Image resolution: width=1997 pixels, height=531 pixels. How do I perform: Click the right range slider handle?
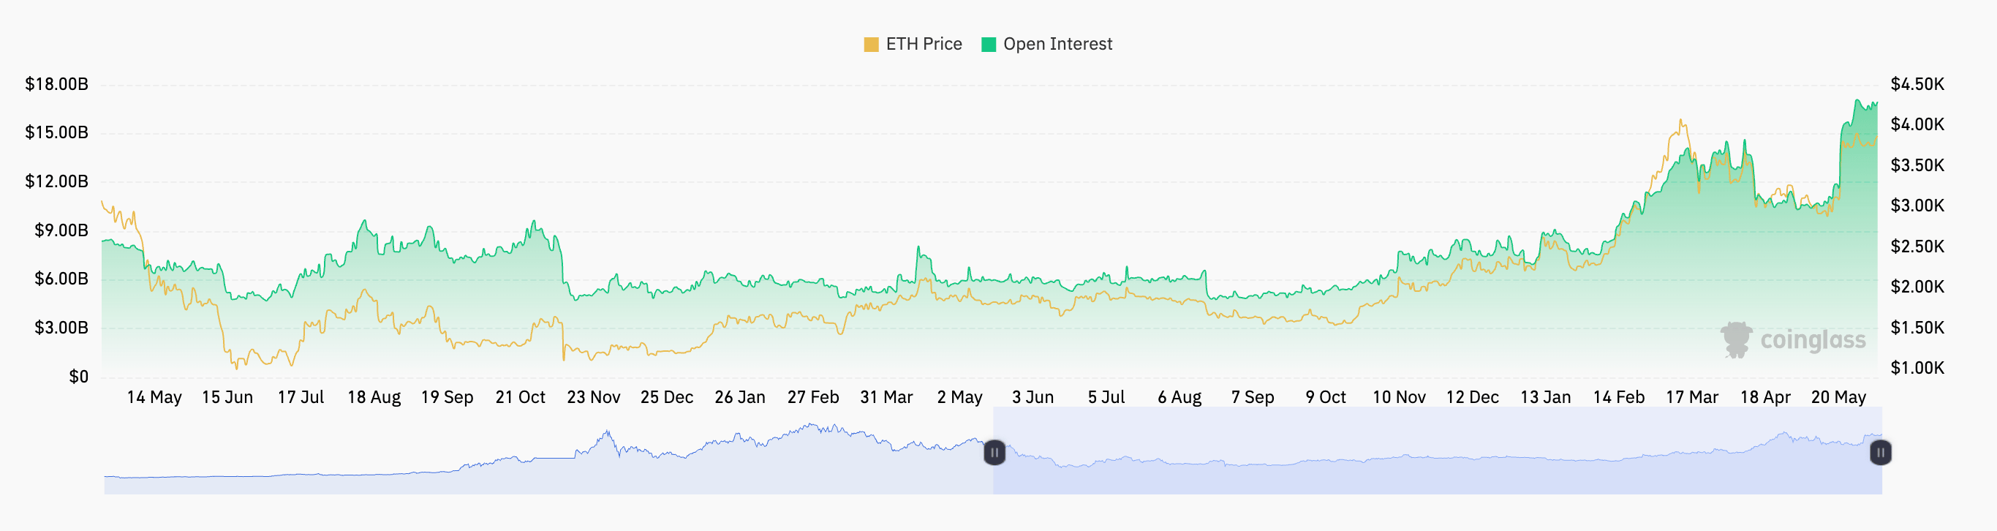(x=1880, y=452)
